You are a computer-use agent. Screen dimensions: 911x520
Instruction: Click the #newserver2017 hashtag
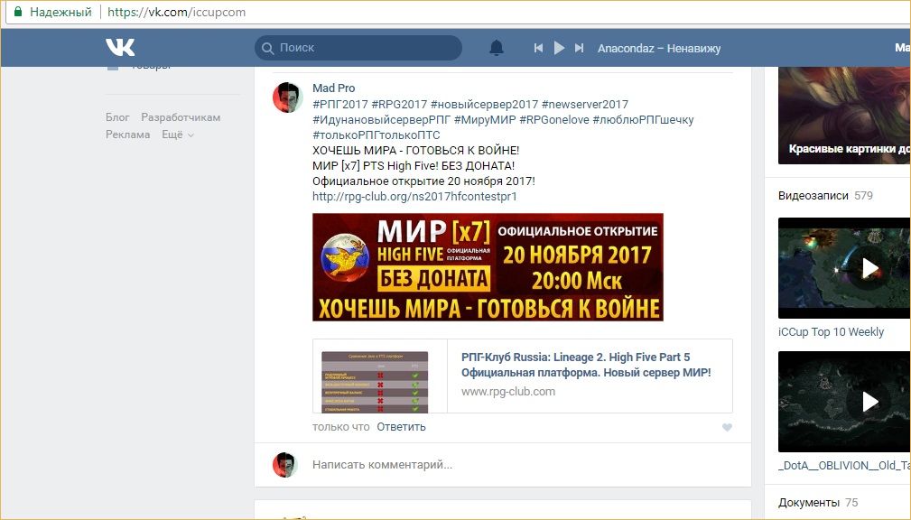[x=584, y=105]
